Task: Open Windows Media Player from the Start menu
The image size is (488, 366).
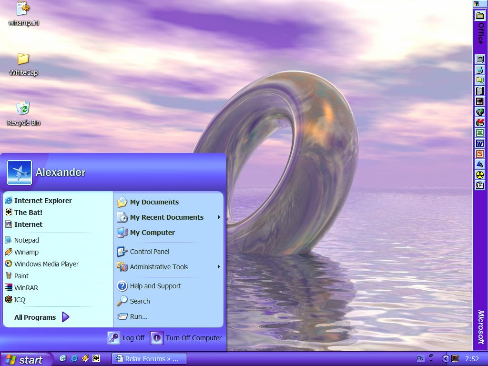Action: [x=42, y=264]
